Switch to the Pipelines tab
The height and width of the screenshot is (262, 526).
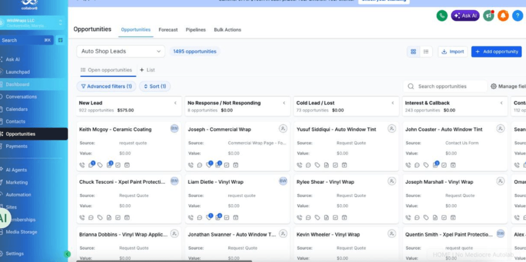pos(196,30)
